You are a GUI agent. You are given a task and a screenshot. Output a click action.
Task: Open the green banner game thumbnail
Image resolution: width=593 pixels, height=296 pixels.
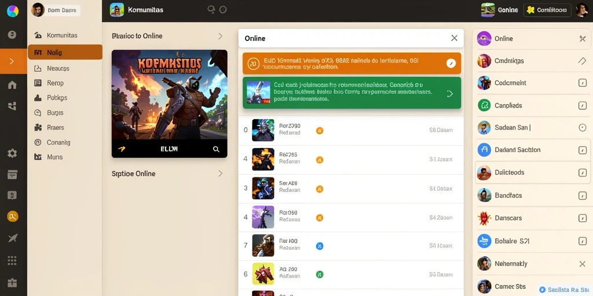tap(258, 92)
